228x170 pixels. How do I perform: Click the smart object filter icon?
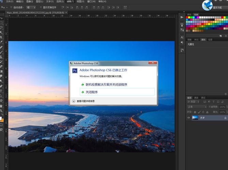click(223, 102)
